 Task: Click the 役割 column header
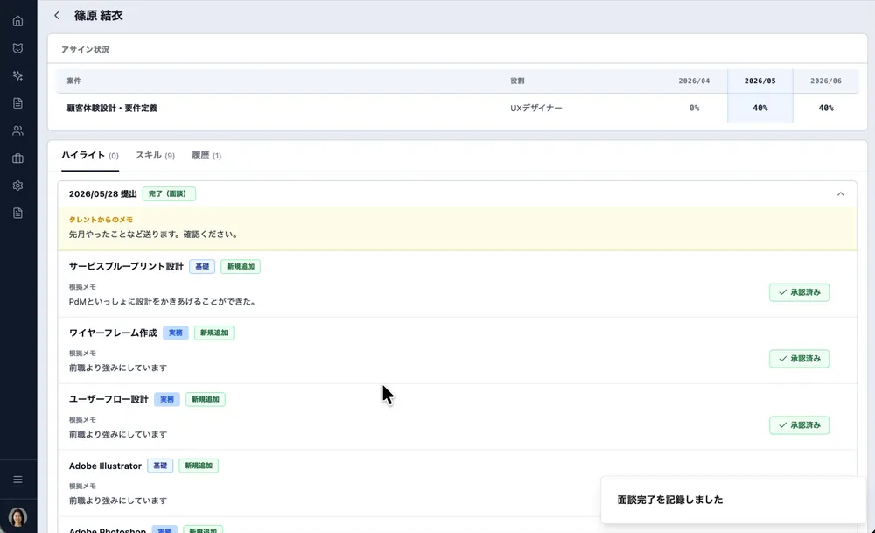tap(517, 81)
